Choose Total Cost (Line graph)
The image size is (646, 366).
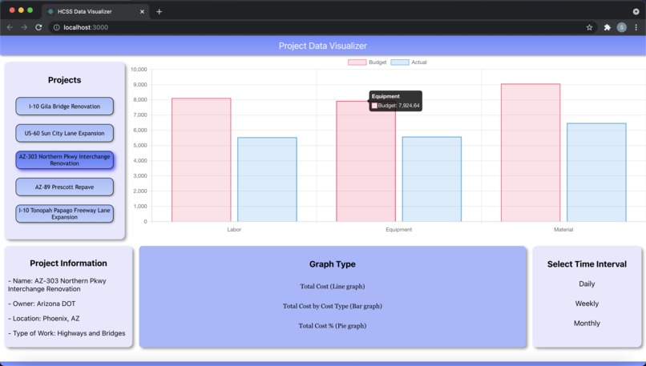click(333, 286)
